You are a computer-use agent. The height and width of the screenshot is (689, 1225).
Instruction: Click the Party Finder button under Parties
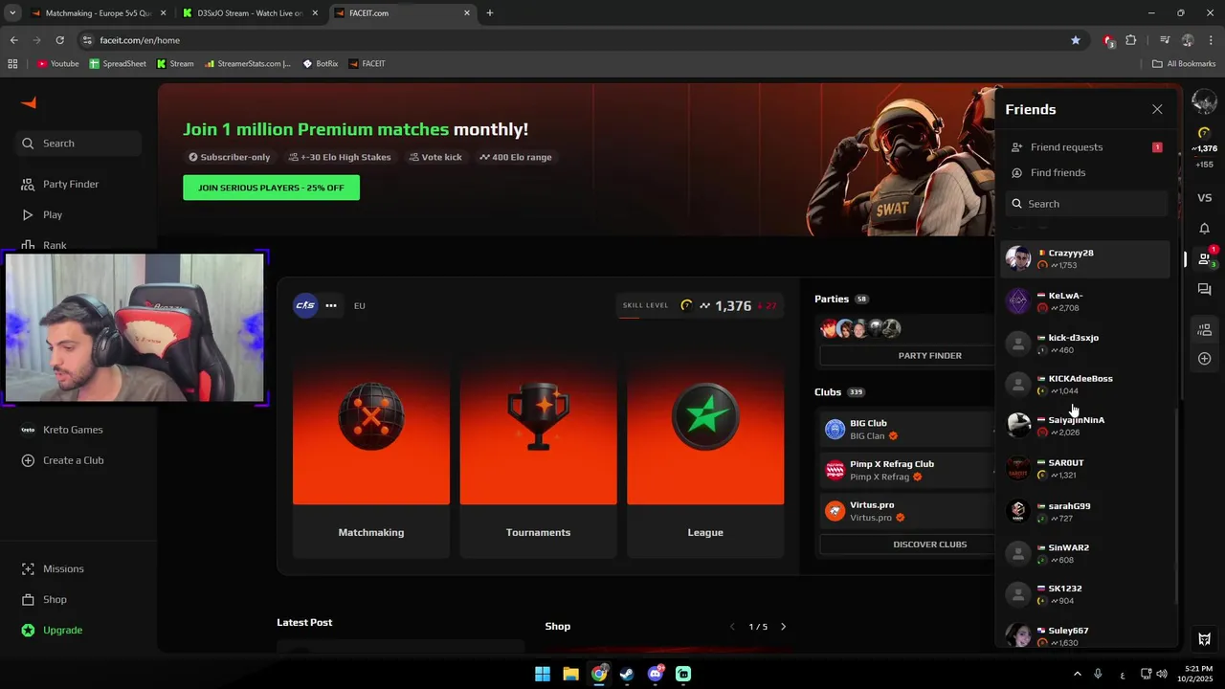point(929,355)
